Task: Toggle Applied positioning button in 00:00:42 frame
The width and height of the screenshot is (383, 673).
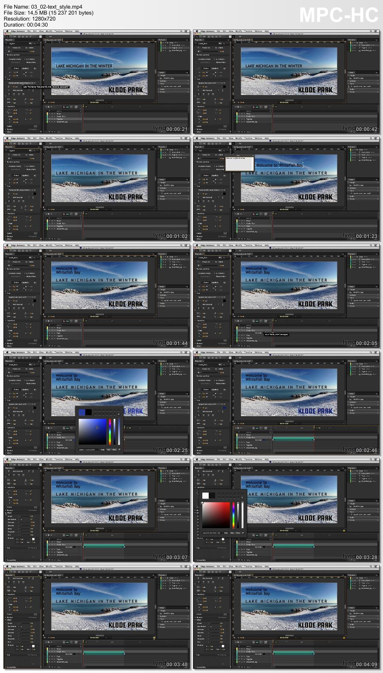Action: coord(215,68)
